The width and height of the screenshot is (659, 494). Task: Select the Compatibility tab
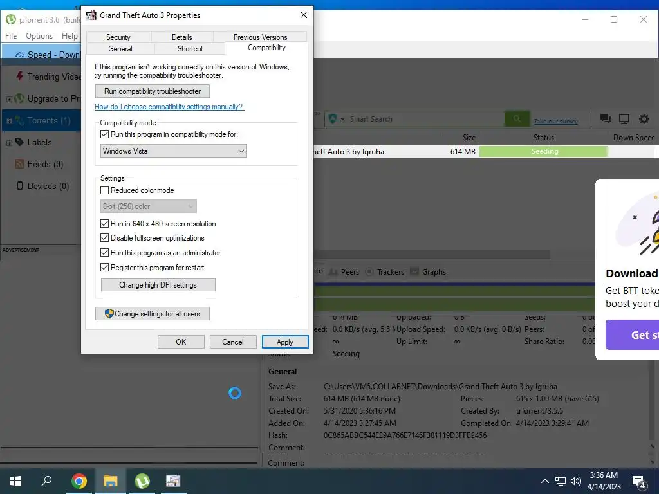click(266, 48)
